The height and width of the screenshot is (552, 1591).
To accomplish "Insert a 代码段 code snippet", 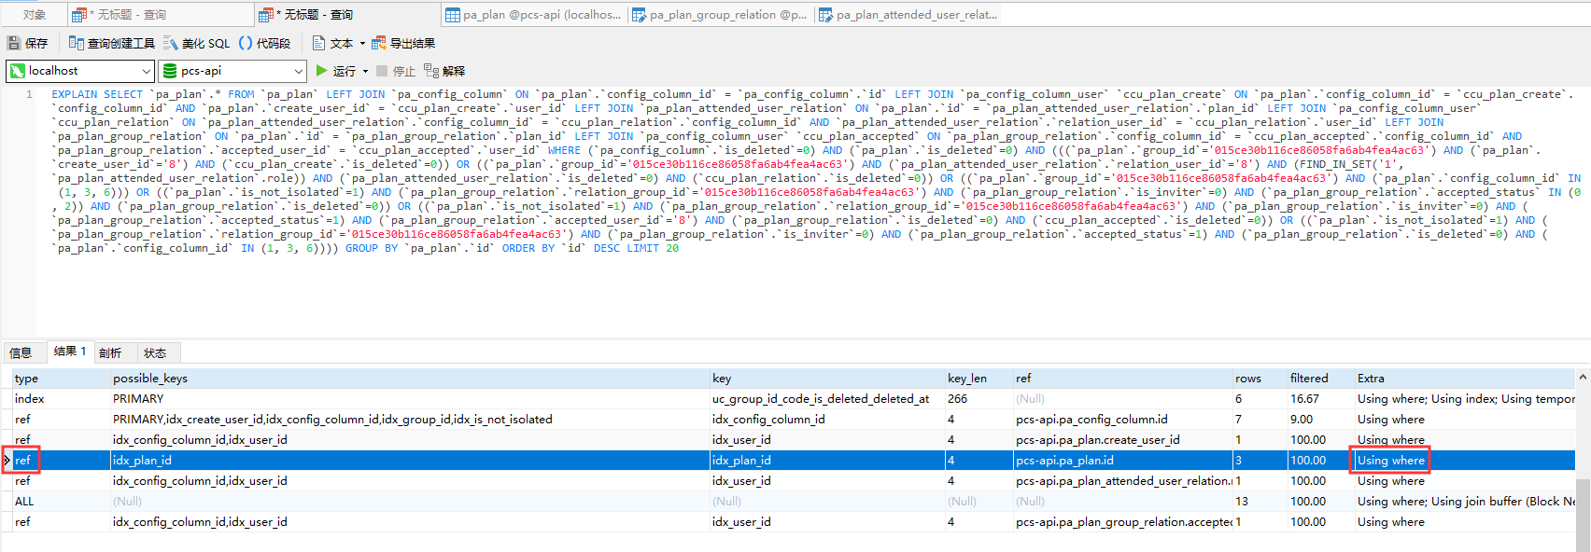I will click(264, 43).
